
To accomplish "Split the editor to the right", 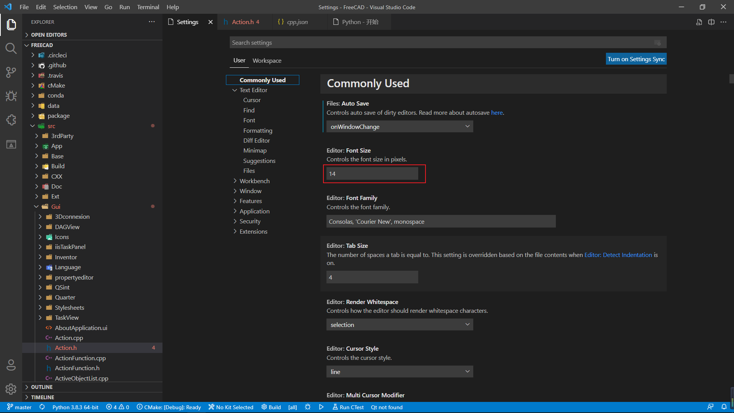I will [711, 22].
